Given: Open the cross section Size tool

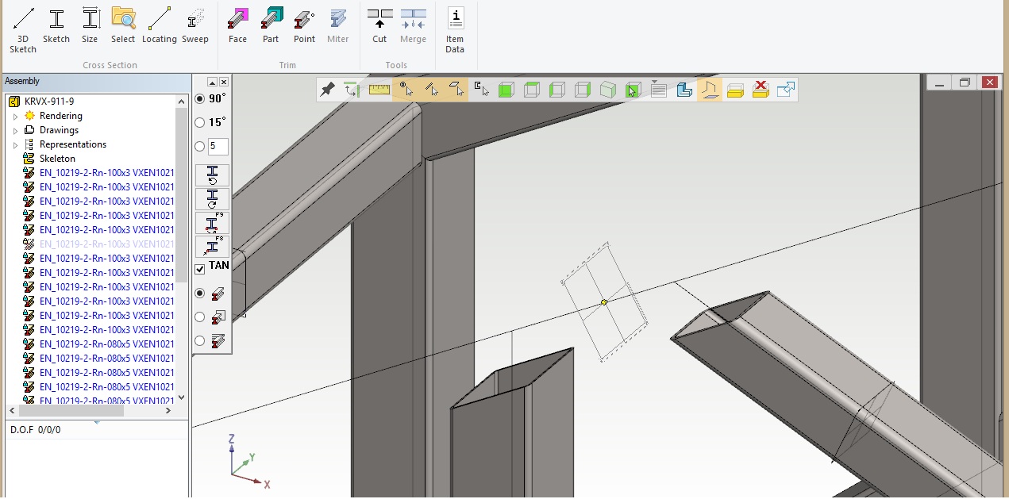Looking at the screenshot, I should pyautogui.click(x=90, y=25).
